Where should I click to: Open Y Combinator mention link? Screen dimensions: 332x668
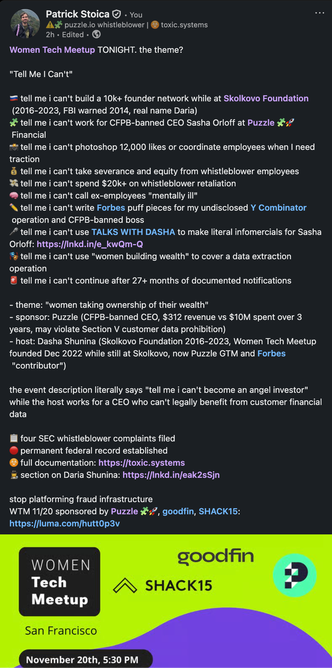pyautogui.click(x=278, y=208)
